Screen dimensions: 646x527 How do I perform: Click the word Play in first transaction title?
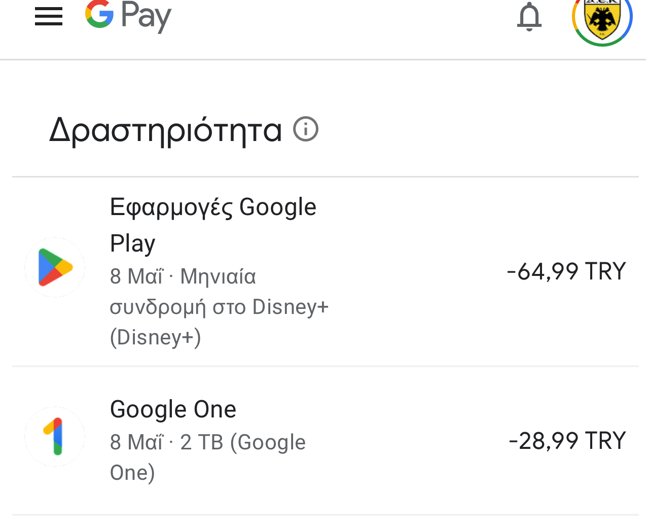(x=133, y=243)
